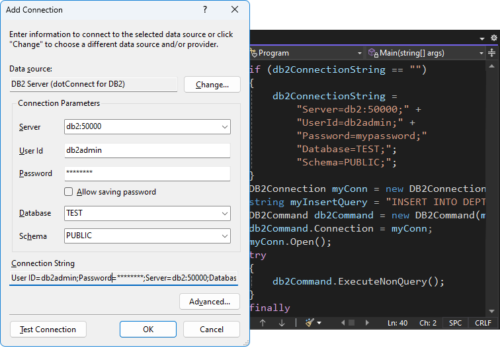
Task: Click vertical scrollbar down arrow in editor
Action: tap(491, 311)
